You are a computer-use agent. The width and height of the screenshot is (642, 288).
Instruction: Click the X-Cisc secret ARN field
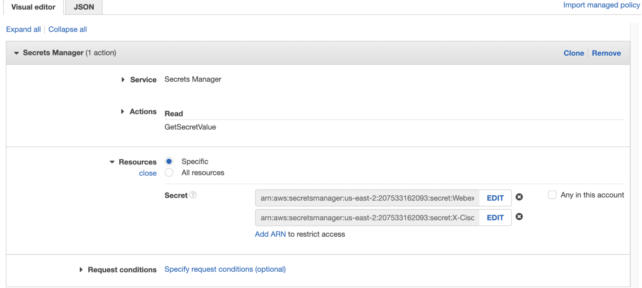click(367, 218)
